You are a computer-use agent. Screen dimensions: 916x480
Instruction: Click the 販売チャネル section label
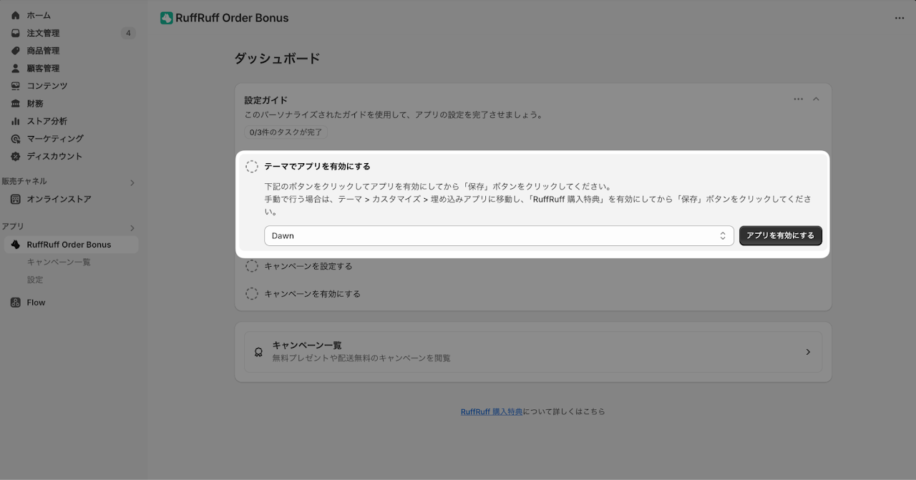tap(24, 182)
